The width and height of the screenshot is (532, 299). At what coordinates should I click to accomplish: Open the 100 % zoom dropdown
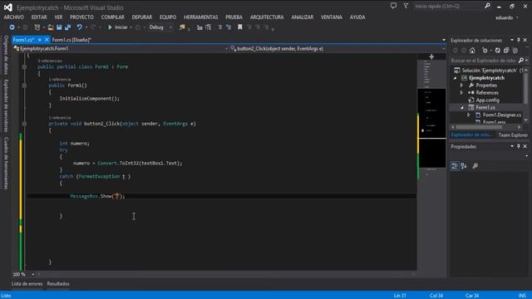pyautogui.click(x=33, y=274)
